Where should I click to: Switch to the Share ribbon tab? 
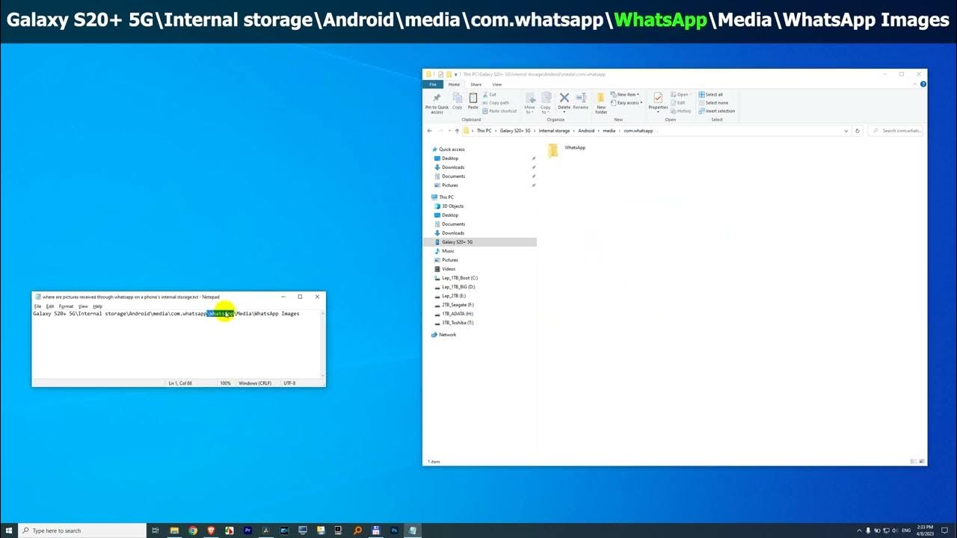(476, 84)
